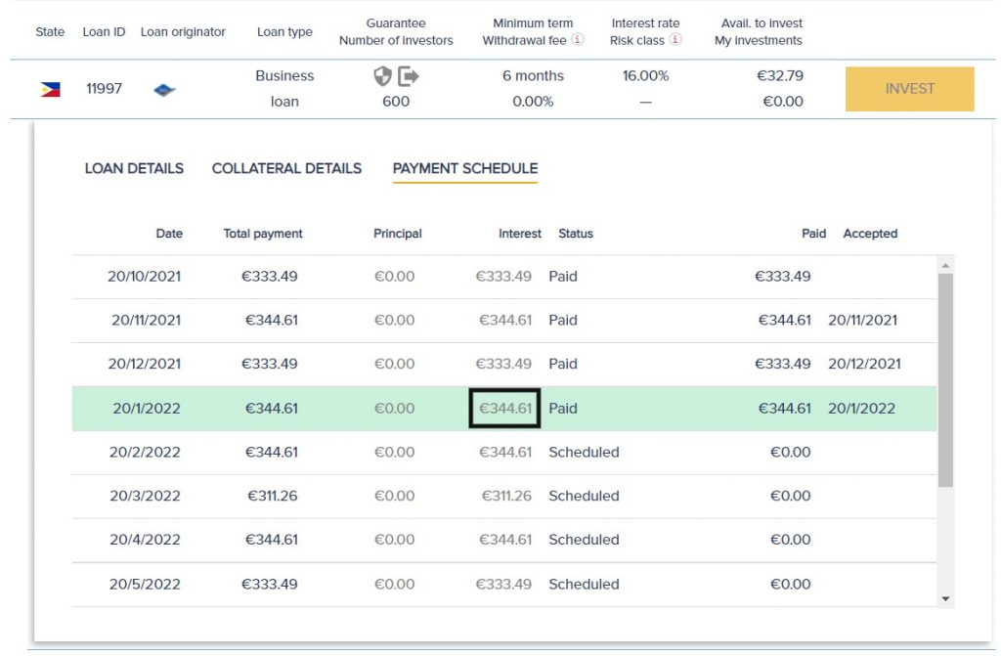Click the Philippines flag state icon
Screen dimensions: 1001x656
(50, 89)
